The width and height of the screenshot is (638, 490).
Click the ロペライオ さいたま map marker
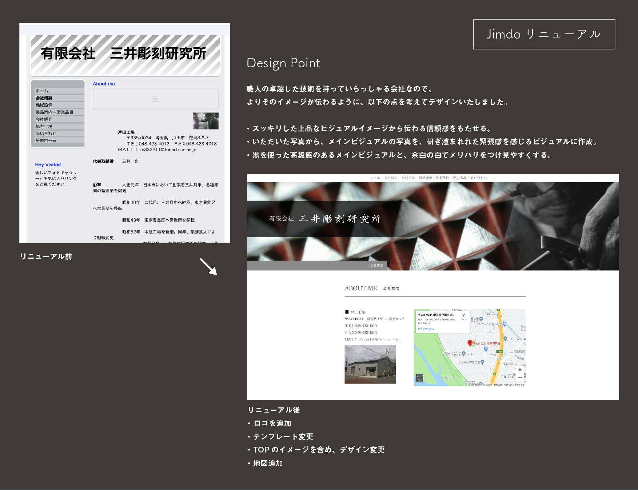click(504, 324)
